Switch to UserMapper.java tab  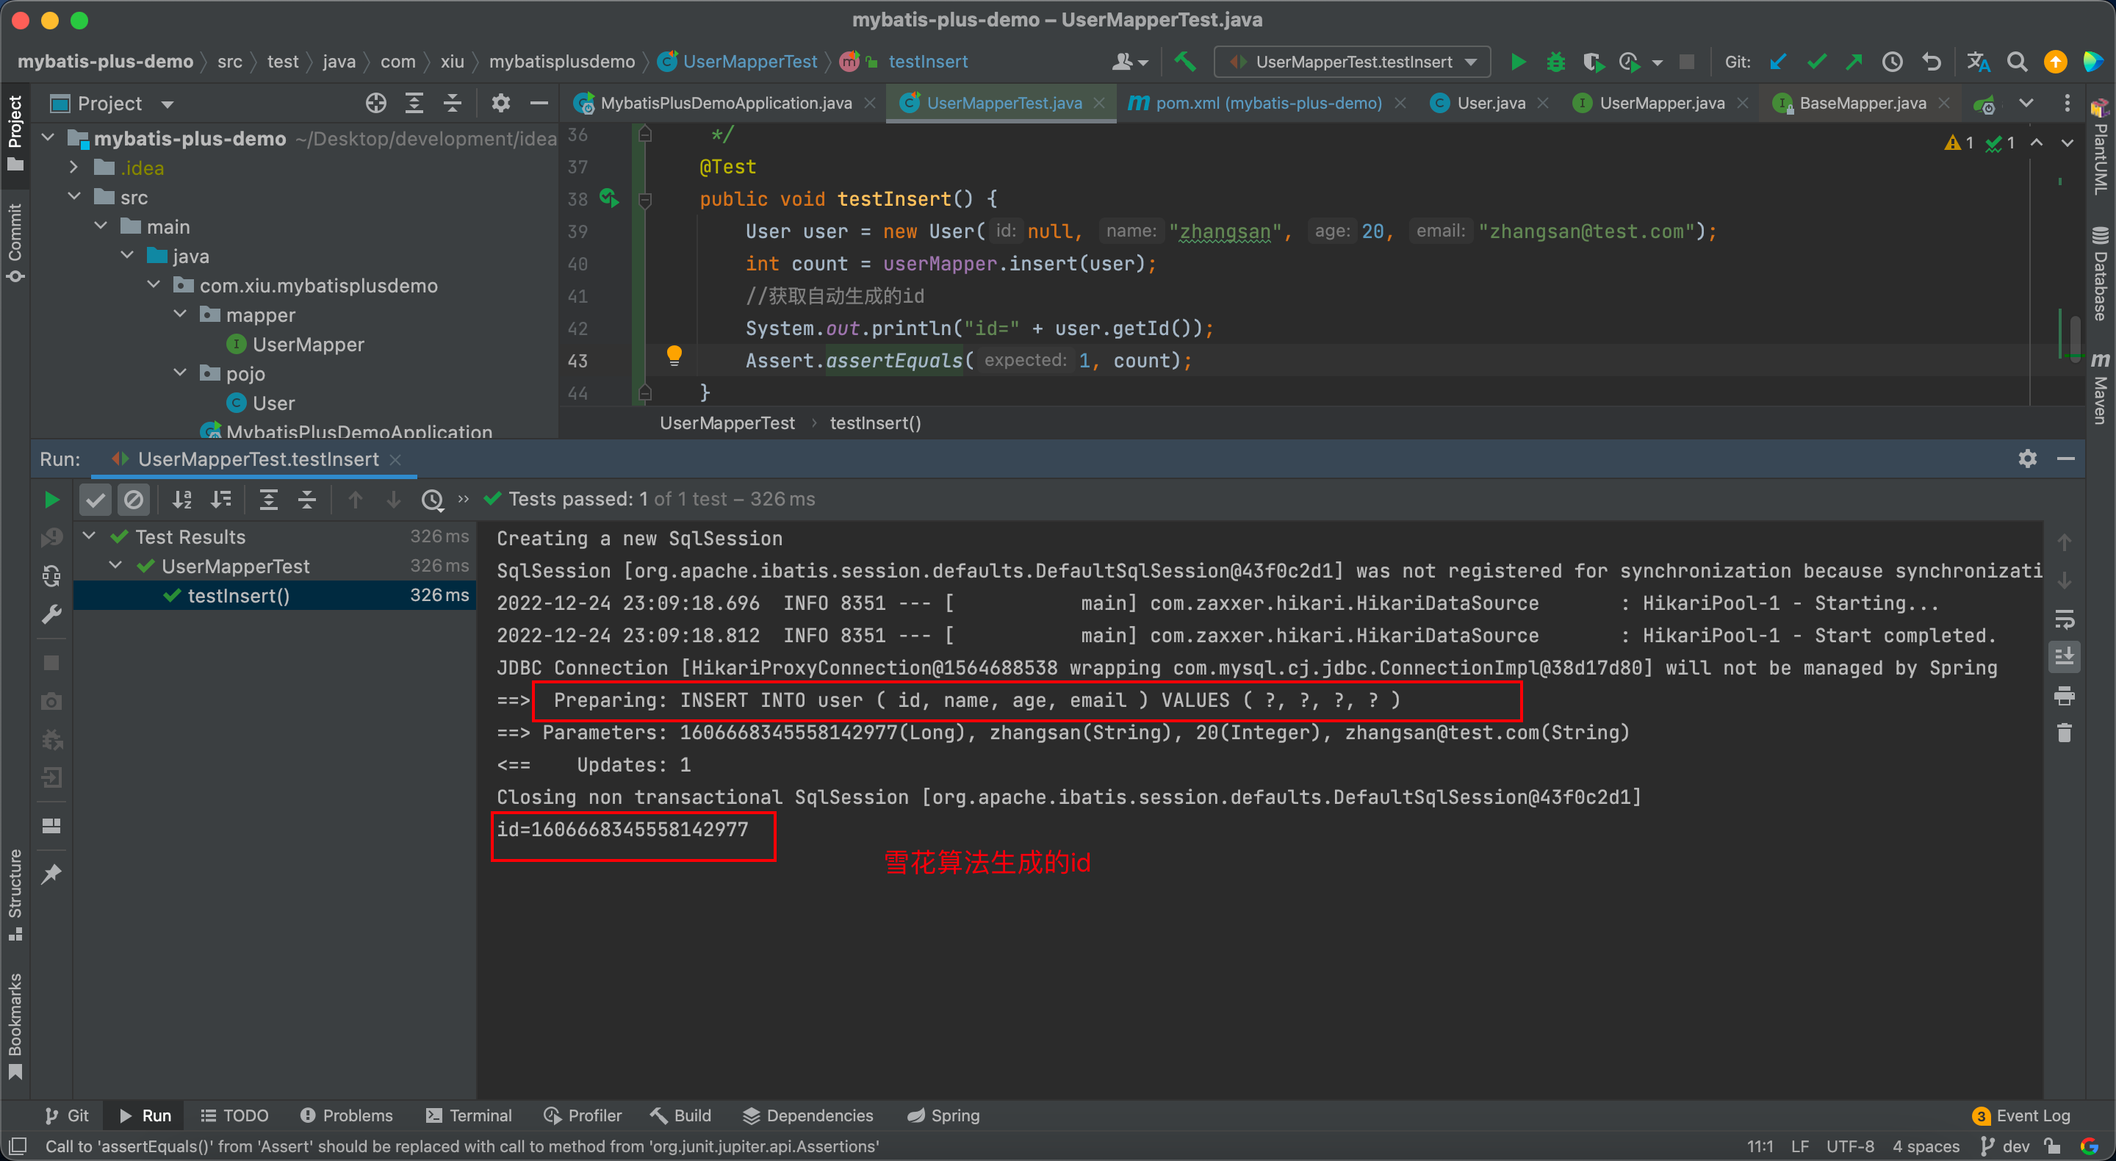pyautogui.click(x=1661, y=103)
